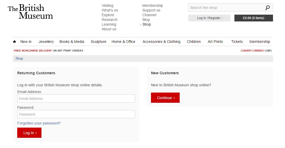285x148 pixels.
Task: Open the Children category
Action: pyautogui.click(x=194, y=42)
